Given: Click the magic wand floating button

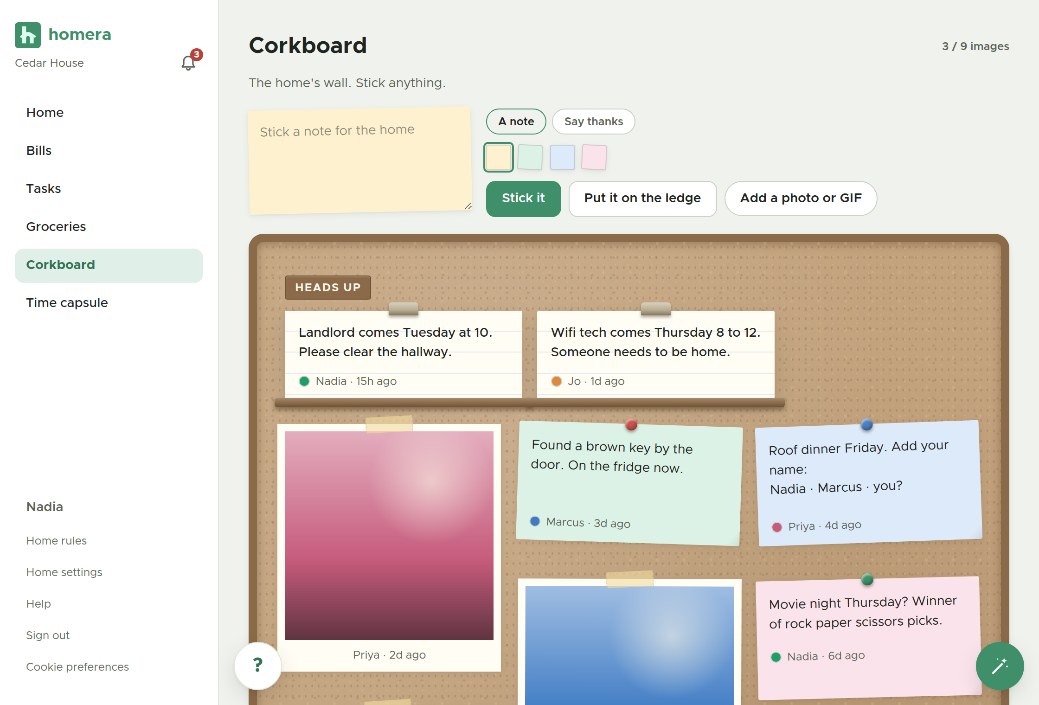Looking at the screenshot, I should 1000,666.
